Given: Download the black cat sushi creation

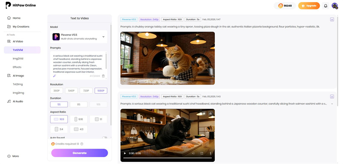Looking at the screenshot, I should pos(332,97).
